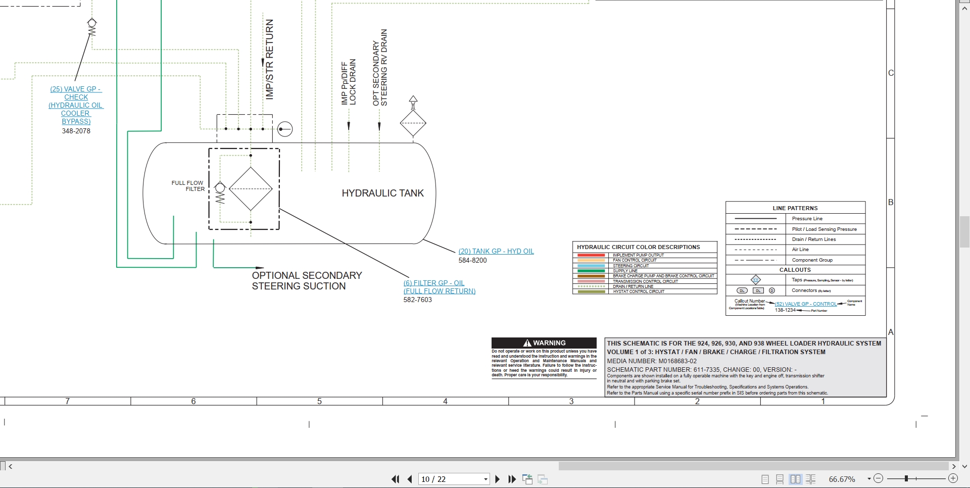Click the circular sight gauge symbol on tank
This screenshot has height=488, width=970.
285,129
